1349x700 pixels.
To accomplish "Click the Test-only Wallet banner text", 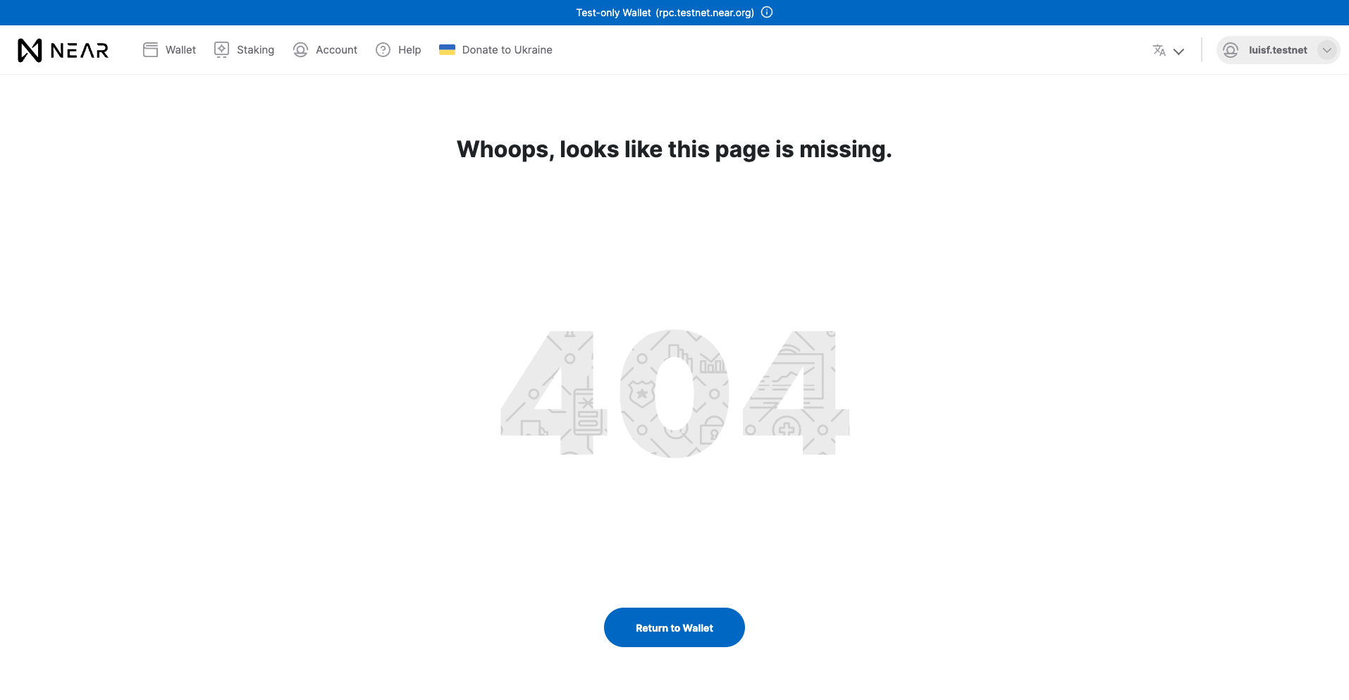I will [x=665, y=13].
